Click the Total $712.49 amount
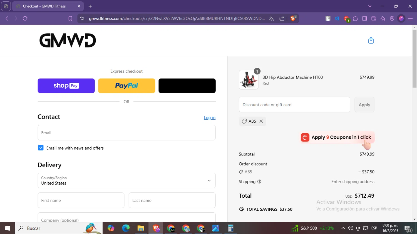 point(364,196)
